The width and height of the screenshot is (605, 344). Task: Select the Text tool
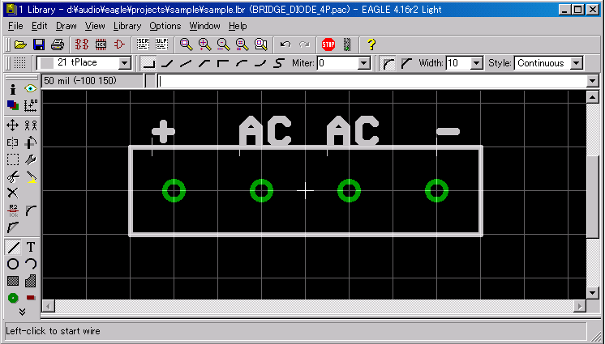pyautogui.click(x=31, y=247)
